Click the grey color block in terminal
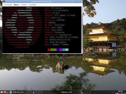126x94 pixels. (67, 50)
